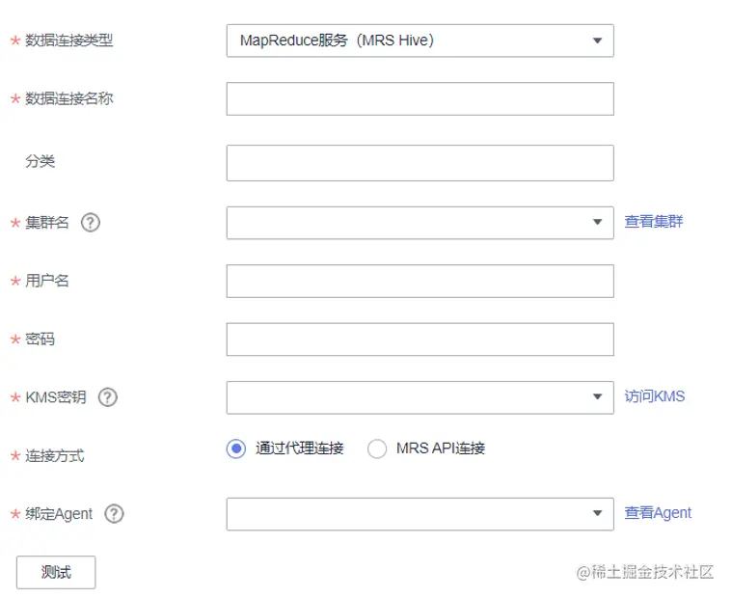Focus the 用户名 input field
Image resolution: width=731 pixels, height=598 pixels.
point(420,281)
